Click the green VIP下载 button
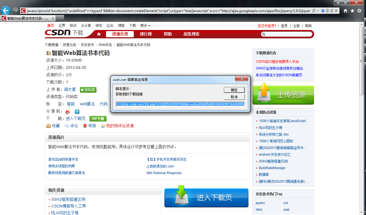The height and width of the screenshot is (215, 366). (x=98, y=119)
